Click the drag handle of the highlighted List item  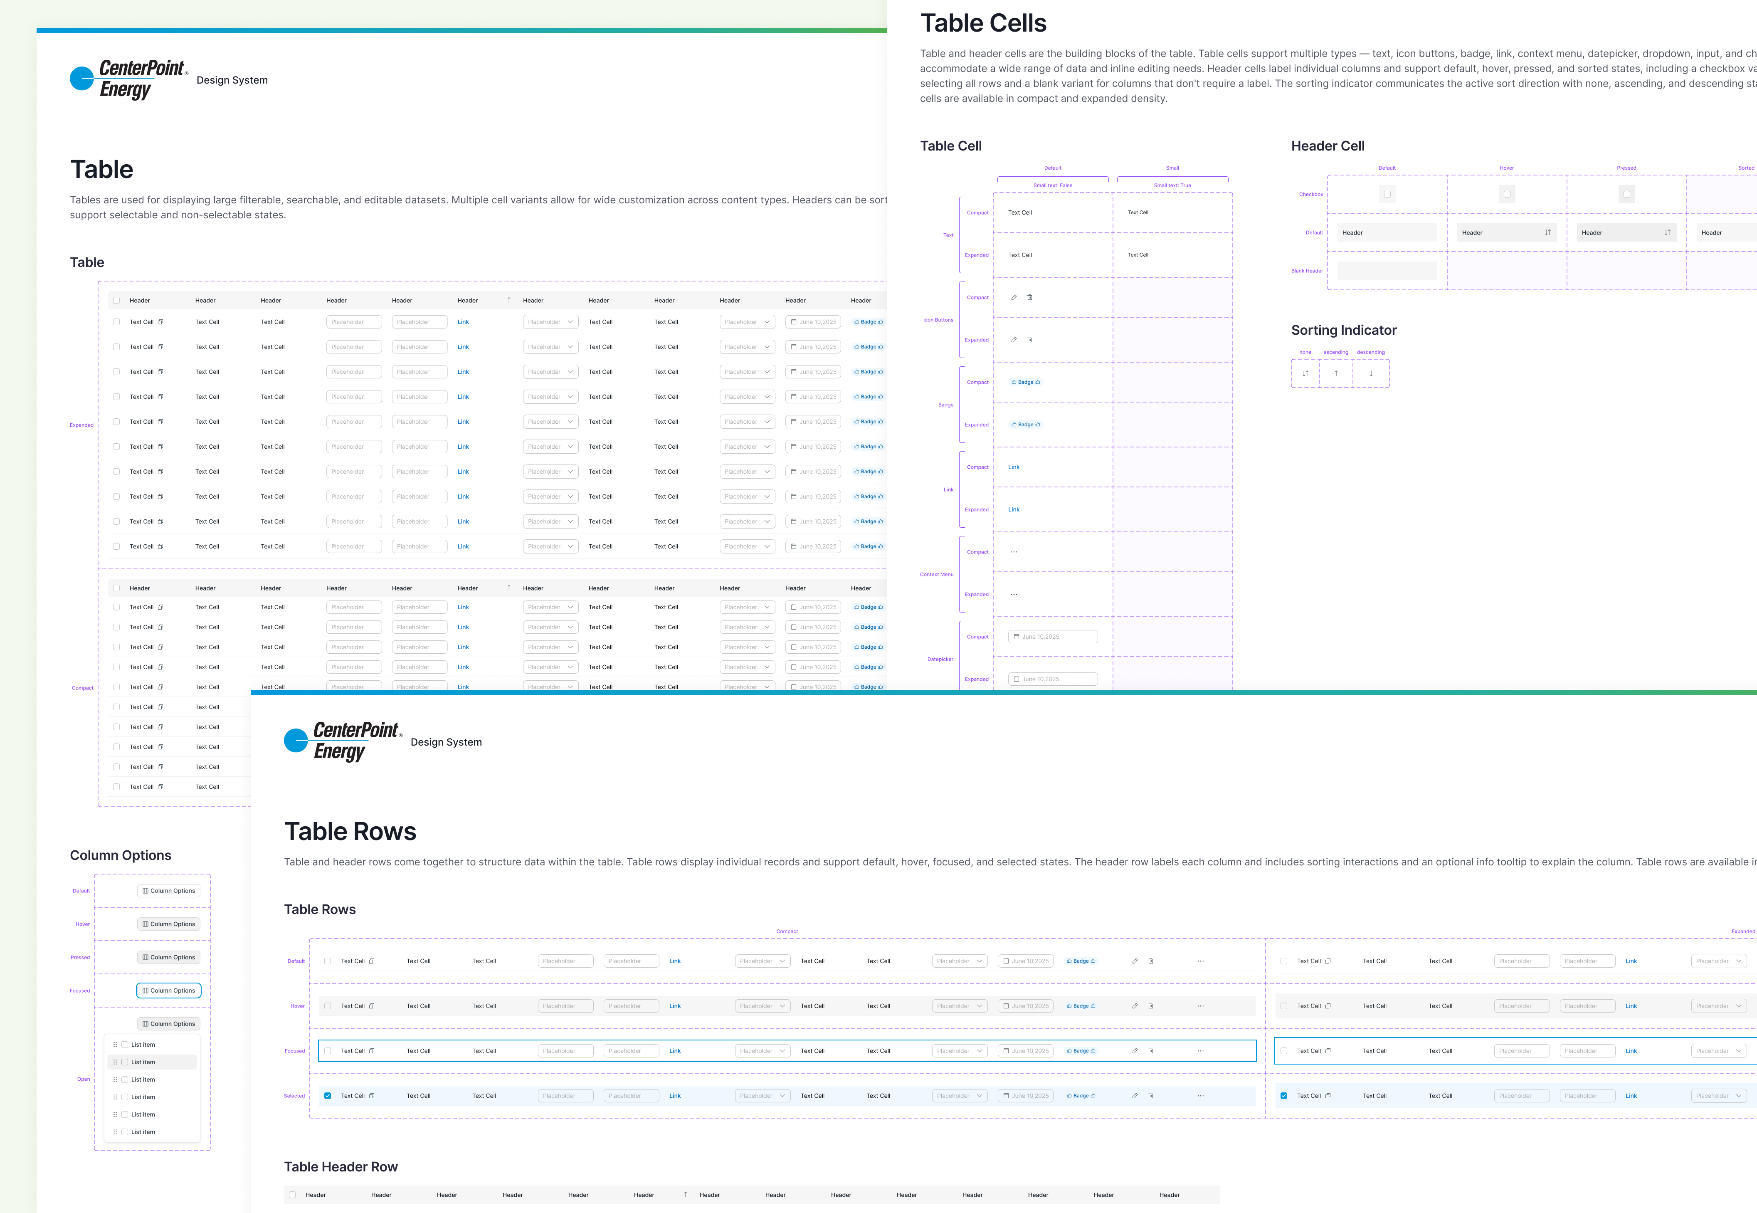click(116, 1062)
